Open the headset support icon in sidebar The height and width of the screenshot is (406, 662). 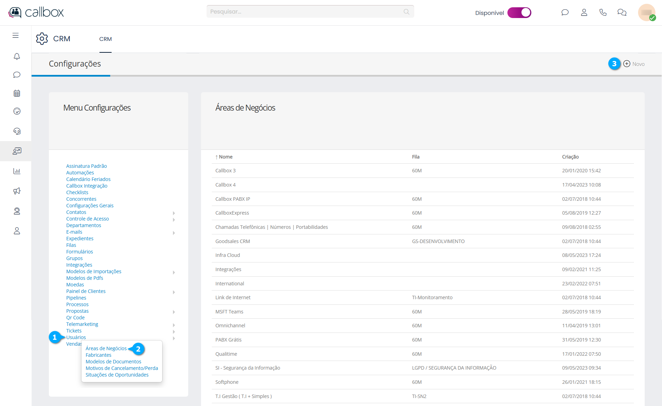(x=17, y=131)
